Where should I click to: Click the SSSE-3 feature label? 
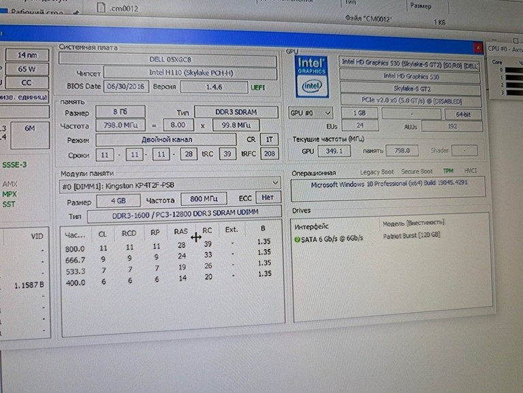click(14, 165)
